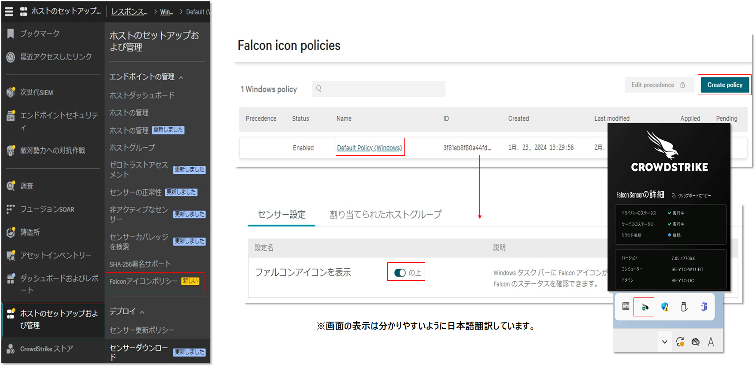Image resolution: width=756 pixels, height=367 pixels.
Task: Click computer name SE-YTO-W11-DT
Action: click(x=687, y=269)
